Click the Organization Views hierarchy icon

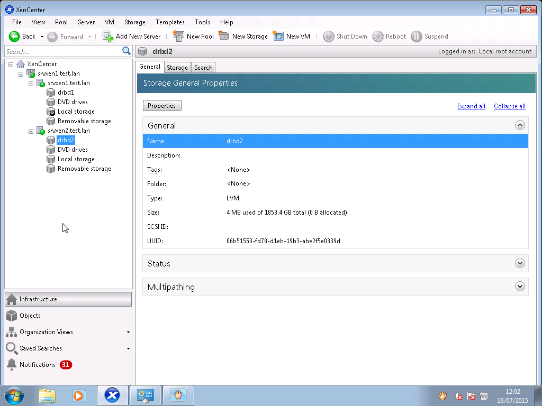[12, 332]
